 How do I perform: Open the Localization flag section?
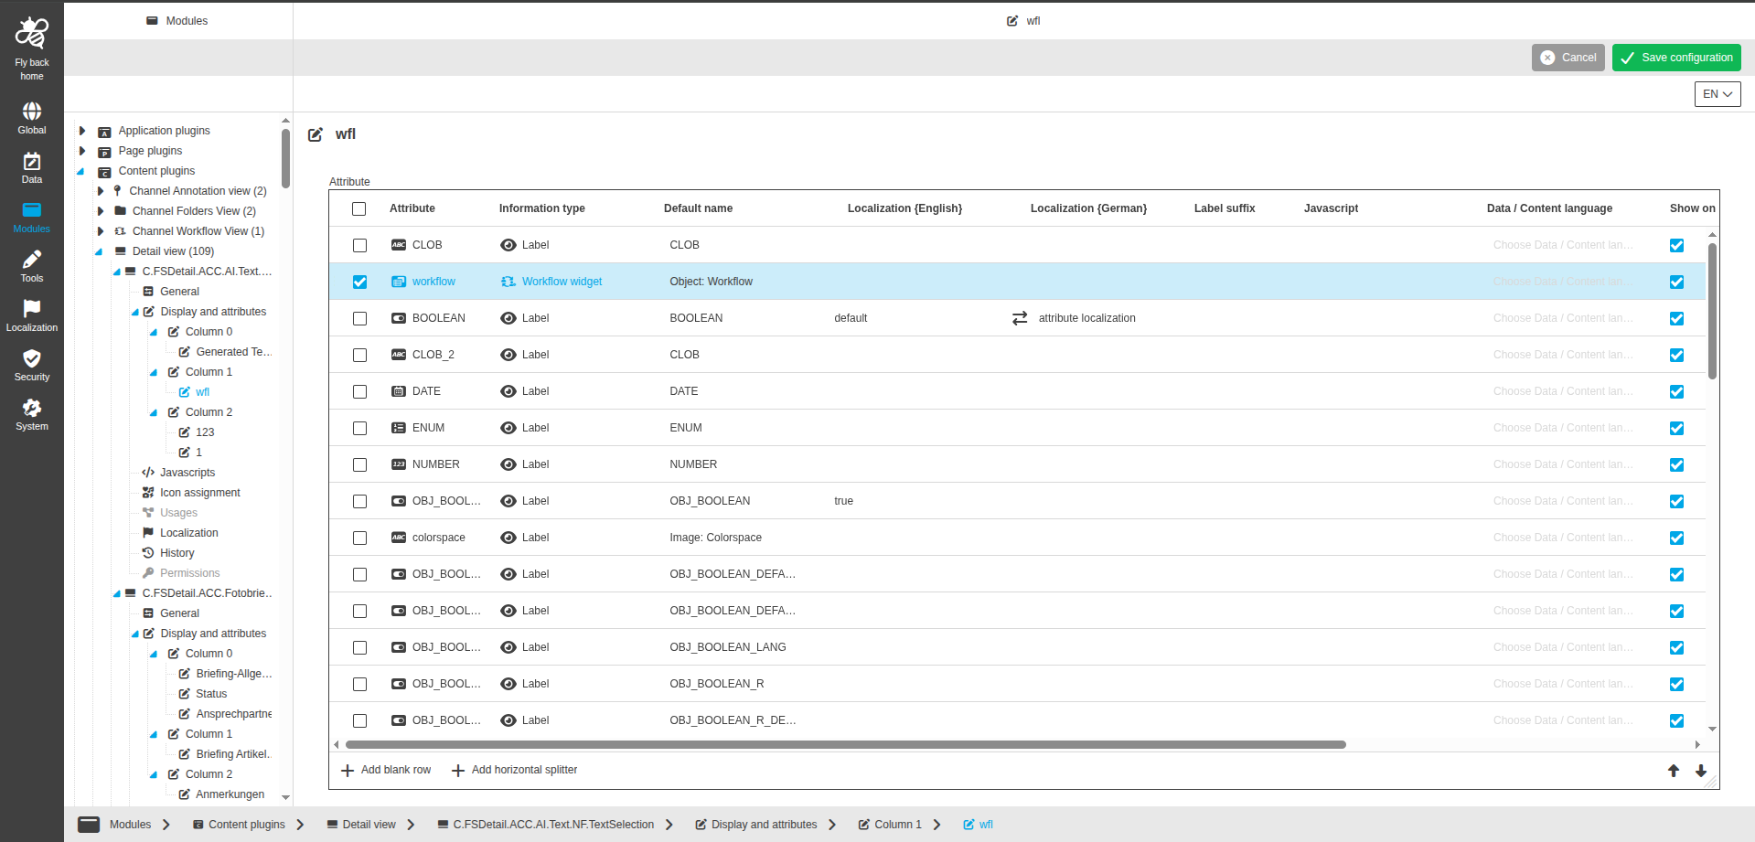tap(32, 316)
